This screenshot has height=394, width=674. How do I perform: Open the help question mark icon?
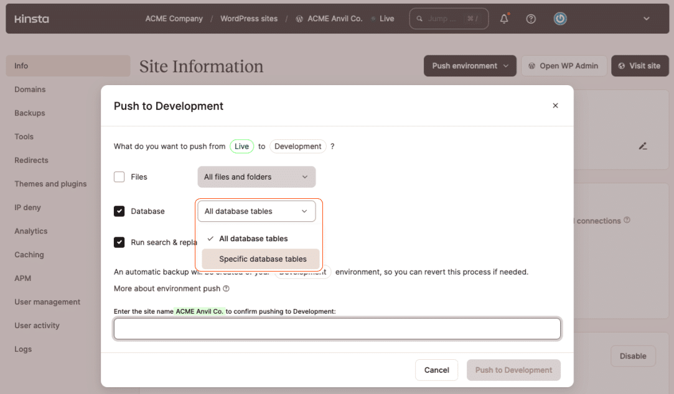531,19
